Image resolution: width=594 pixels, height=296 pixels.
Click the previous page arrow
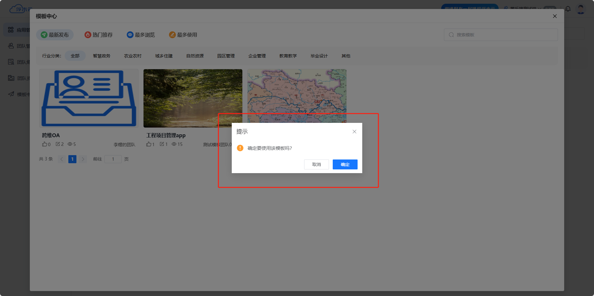pos(62,159)
